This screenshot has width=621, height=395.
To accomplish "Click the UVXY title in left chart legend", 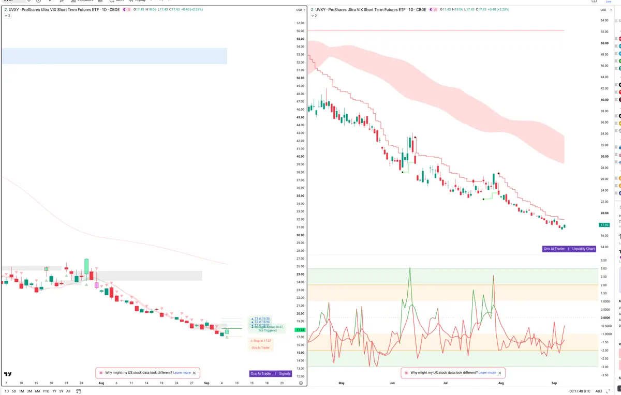I will tap(64, 10).
